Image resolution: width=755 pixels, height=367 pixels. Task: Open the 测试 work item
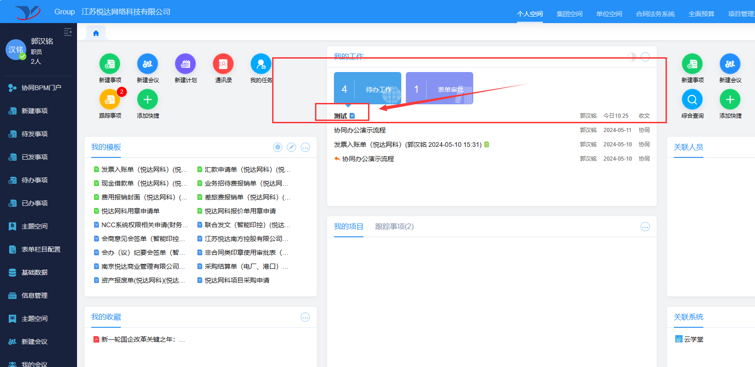coord(340,116)
